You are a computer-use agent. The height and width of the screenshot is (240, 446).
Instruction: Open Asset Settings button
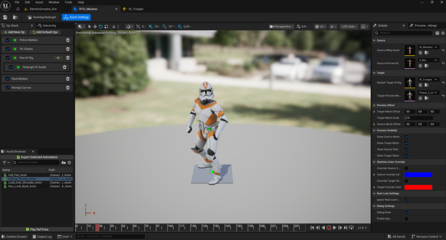pyautogui.click(x=76, y=17)
